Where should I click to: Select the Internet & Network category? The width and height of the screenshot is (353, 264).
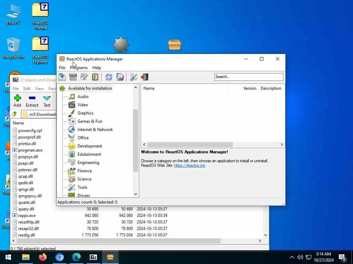point(95,130)
